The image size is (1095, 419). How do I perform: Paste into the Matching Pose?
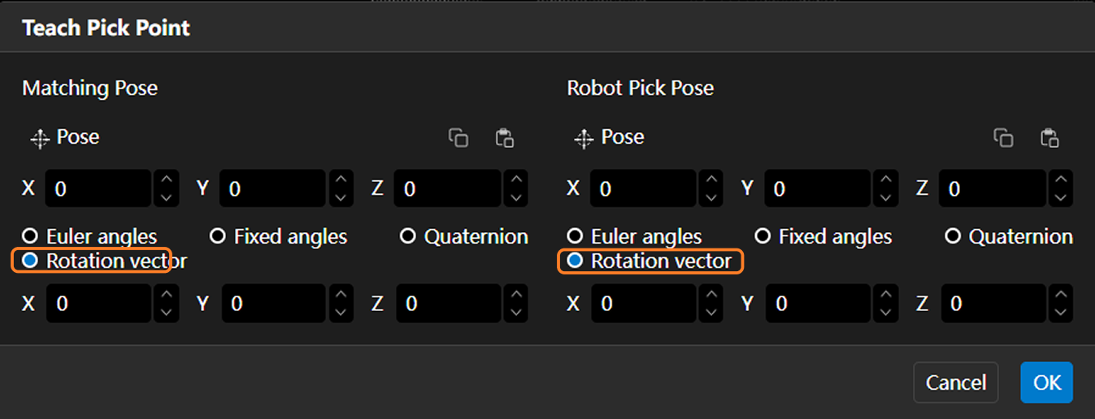coord(505,138)
